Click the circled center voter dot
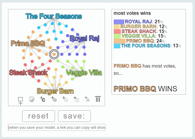The height and width of the screenshot is (139, 195). tap(54, 54)
